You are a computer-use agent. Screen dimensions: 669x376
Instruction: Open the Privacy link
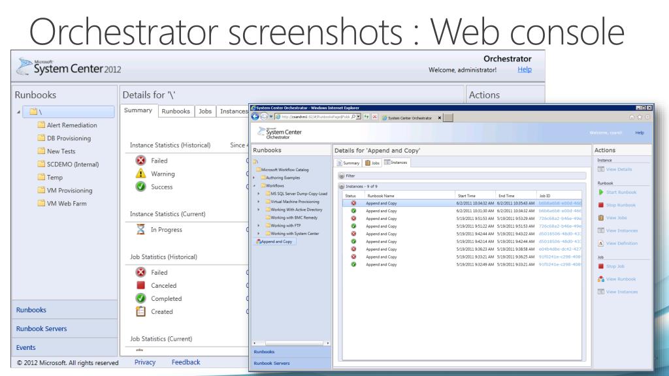(x=145, y=362)
